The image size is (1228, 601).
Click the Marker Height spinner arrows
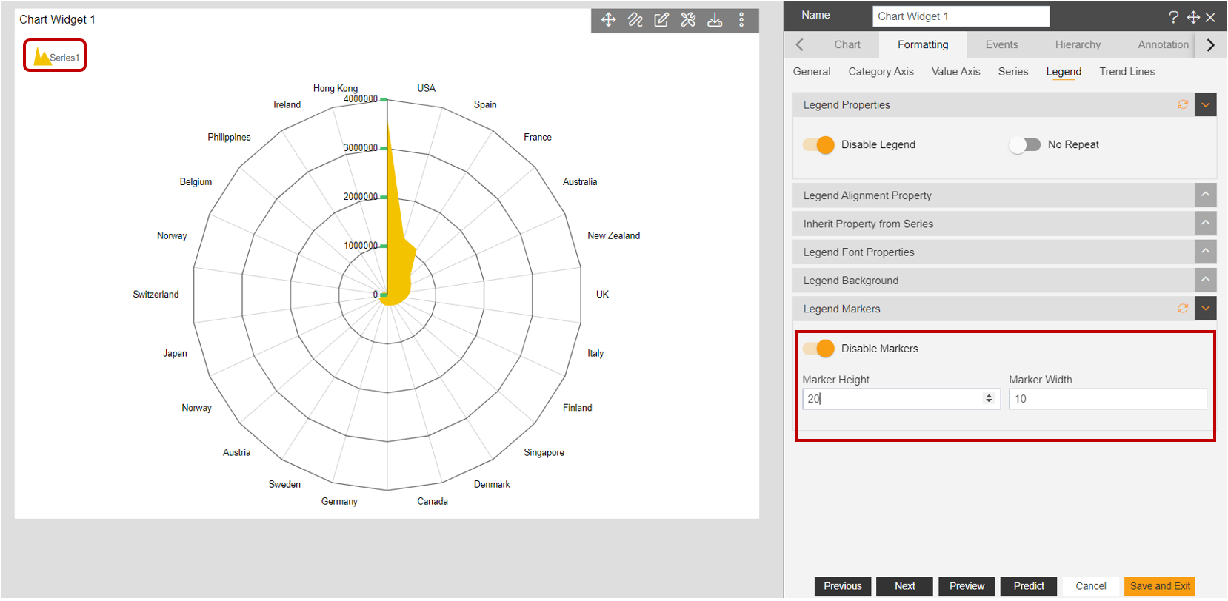989,399
